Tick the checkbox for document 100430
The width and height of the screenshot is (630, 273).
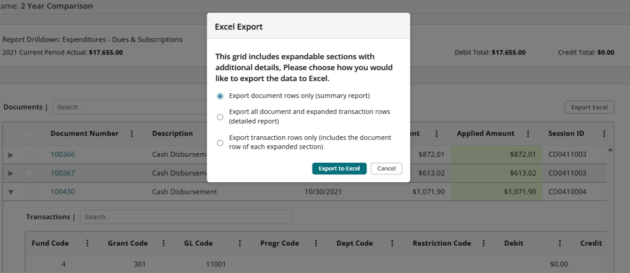click(x=29, y=192)
